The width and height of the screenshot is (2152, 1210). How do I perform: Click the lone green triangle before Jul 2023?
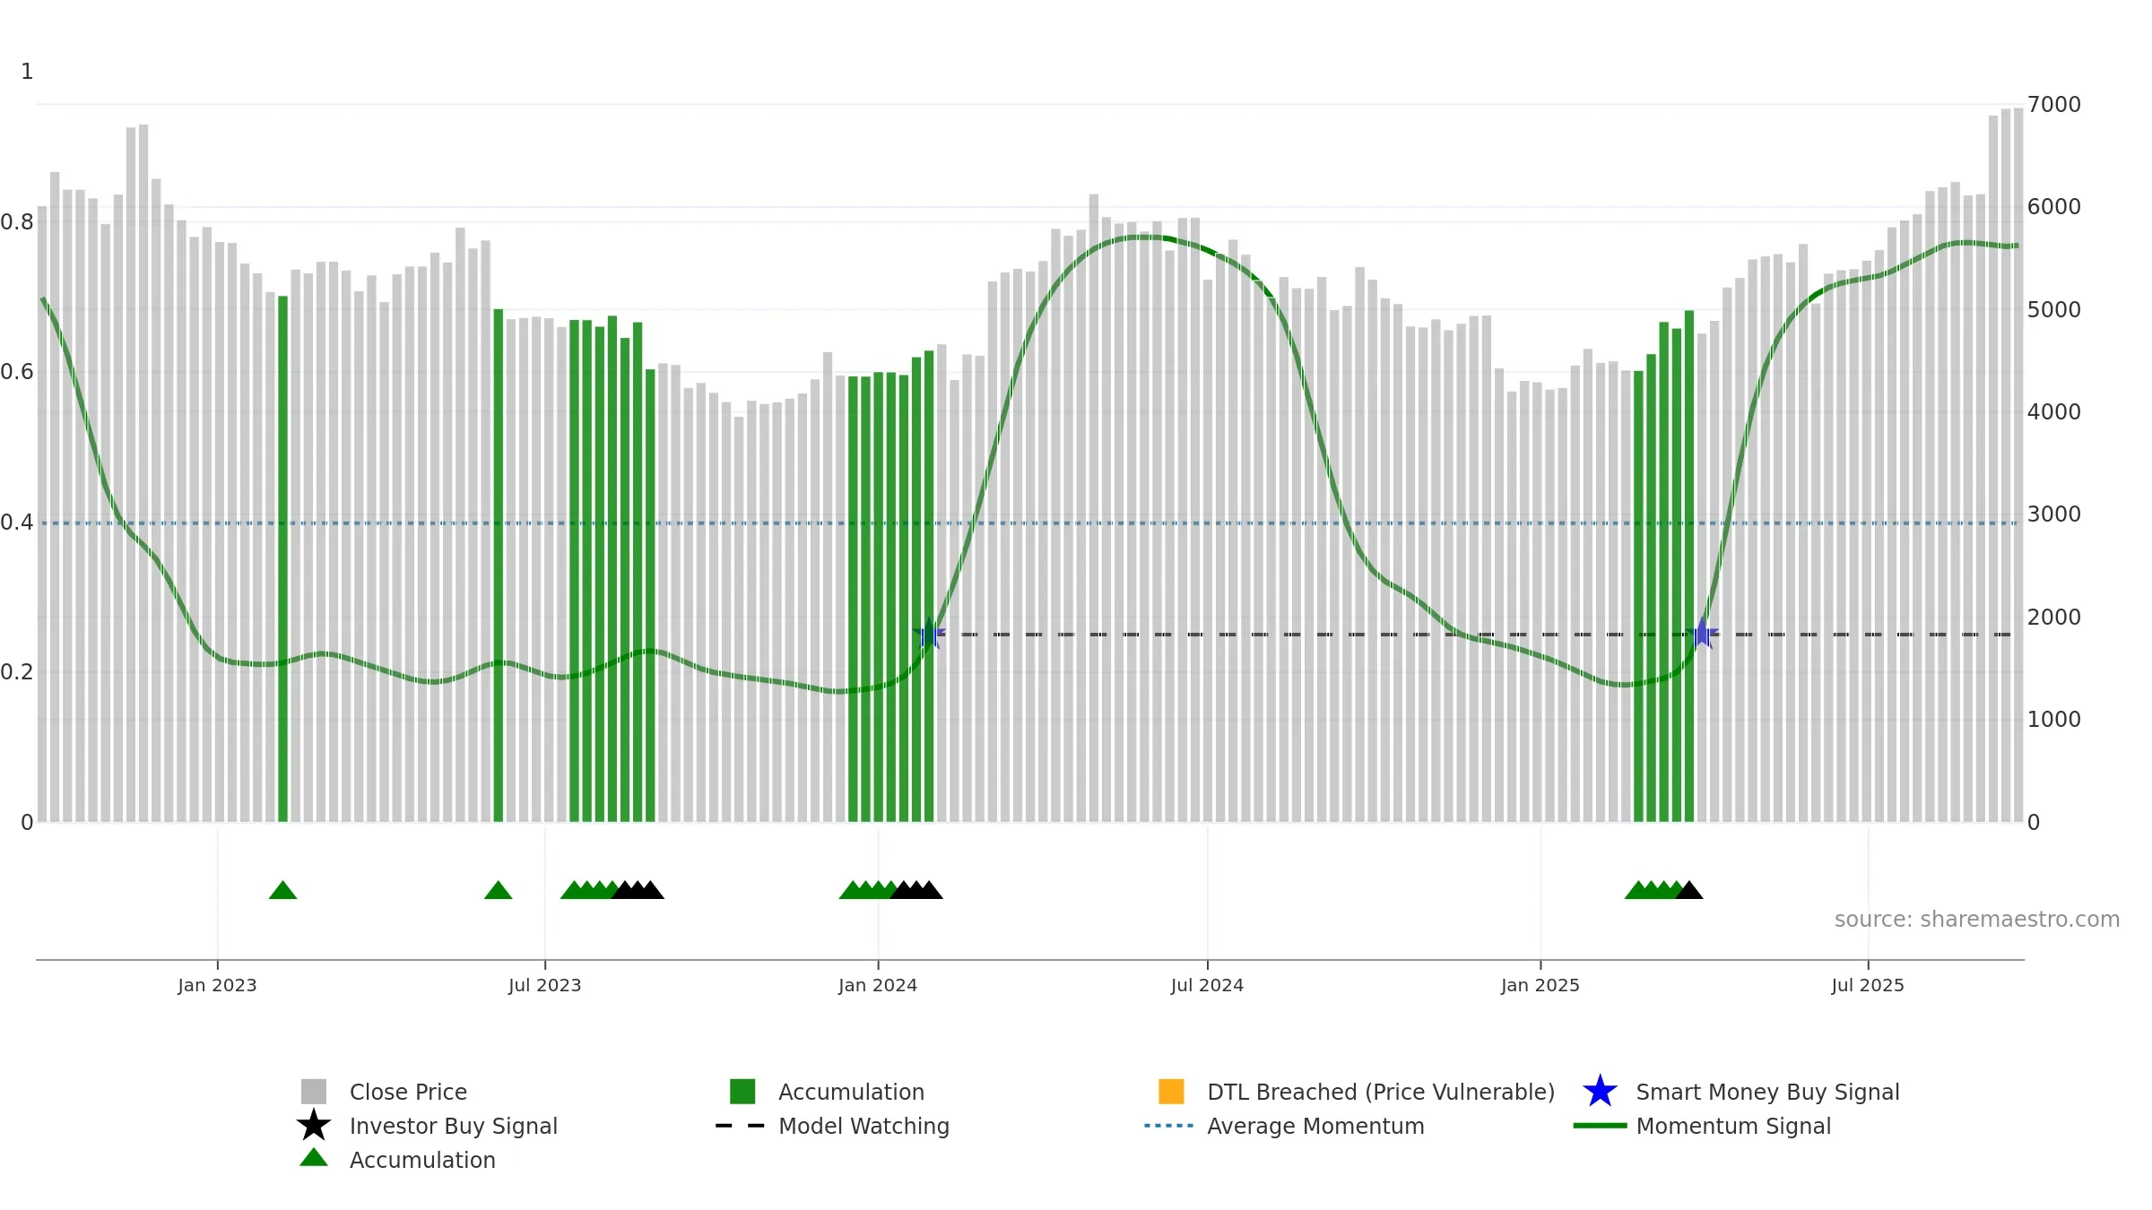(x=498, y=890)
